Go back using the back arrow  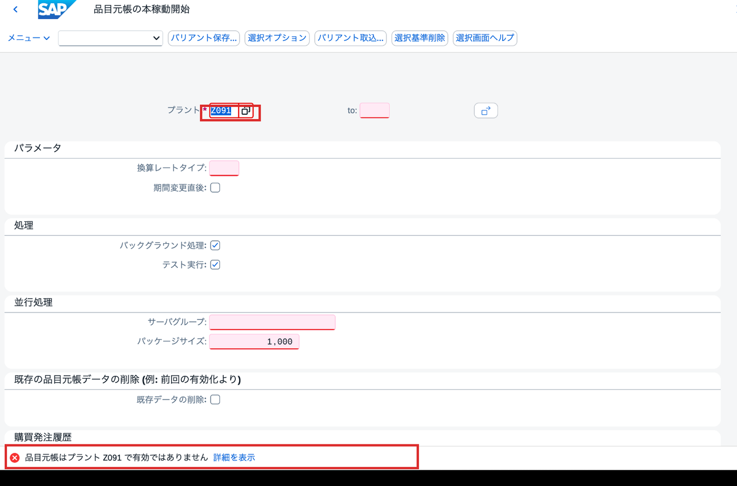pos(15,9)
